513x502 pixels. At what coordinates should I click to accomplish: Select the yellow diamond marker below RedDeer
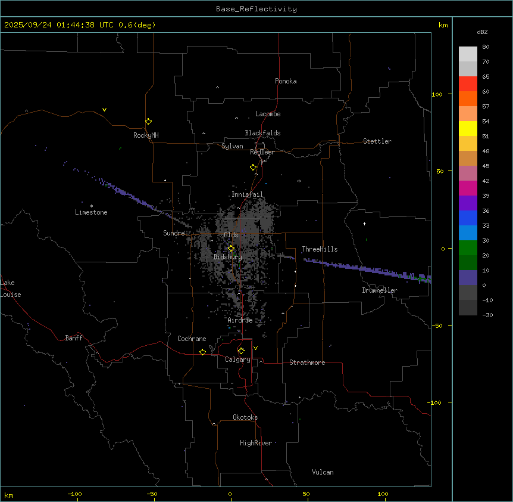coord(253,168)
